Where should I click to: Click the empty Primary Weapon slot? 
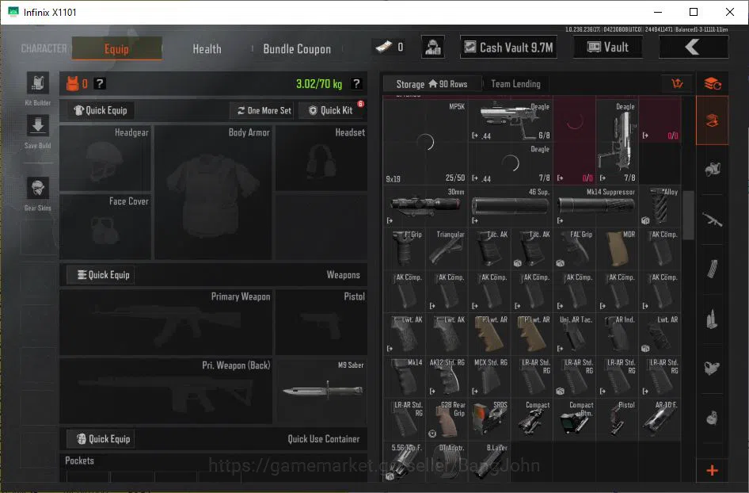tap(165, 322)
